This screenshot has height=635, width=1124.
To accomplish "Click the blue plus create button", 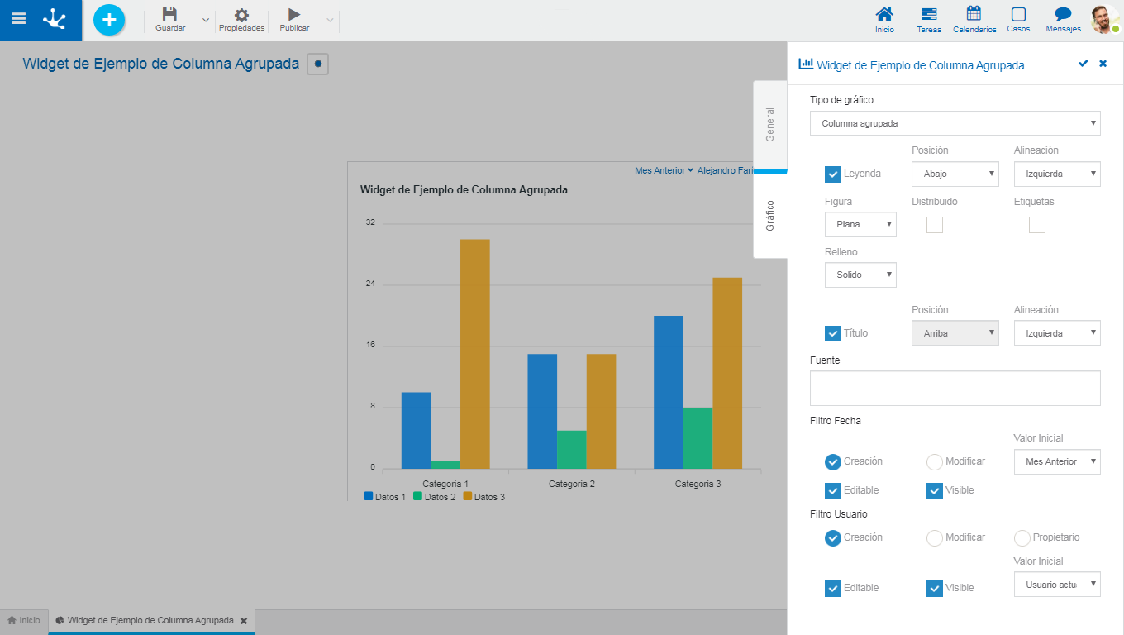I will 109,19.
